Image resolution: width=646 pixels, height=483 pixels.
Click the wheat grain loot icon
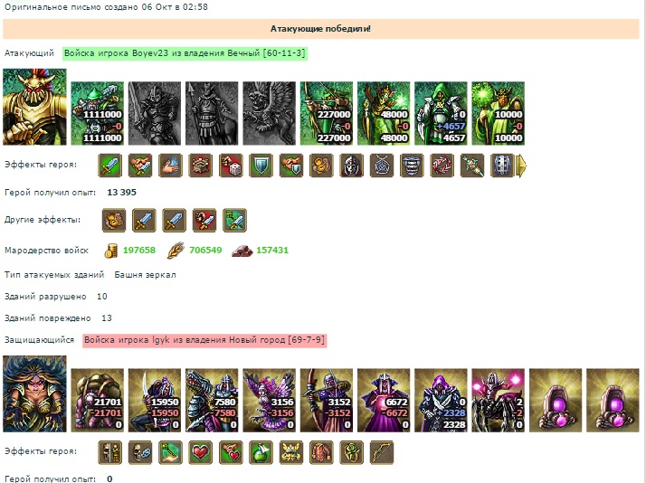(176, 251)
